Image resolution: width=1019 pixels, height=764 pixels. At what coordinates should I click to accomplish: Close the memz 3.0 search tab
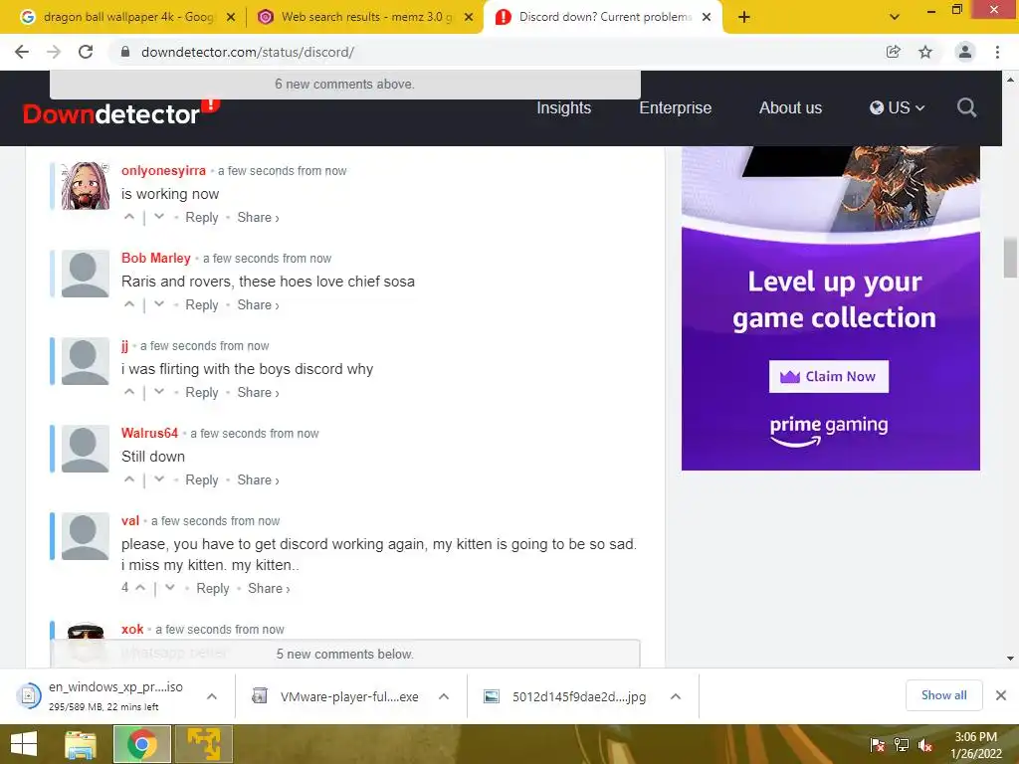[x=469, y=18]
